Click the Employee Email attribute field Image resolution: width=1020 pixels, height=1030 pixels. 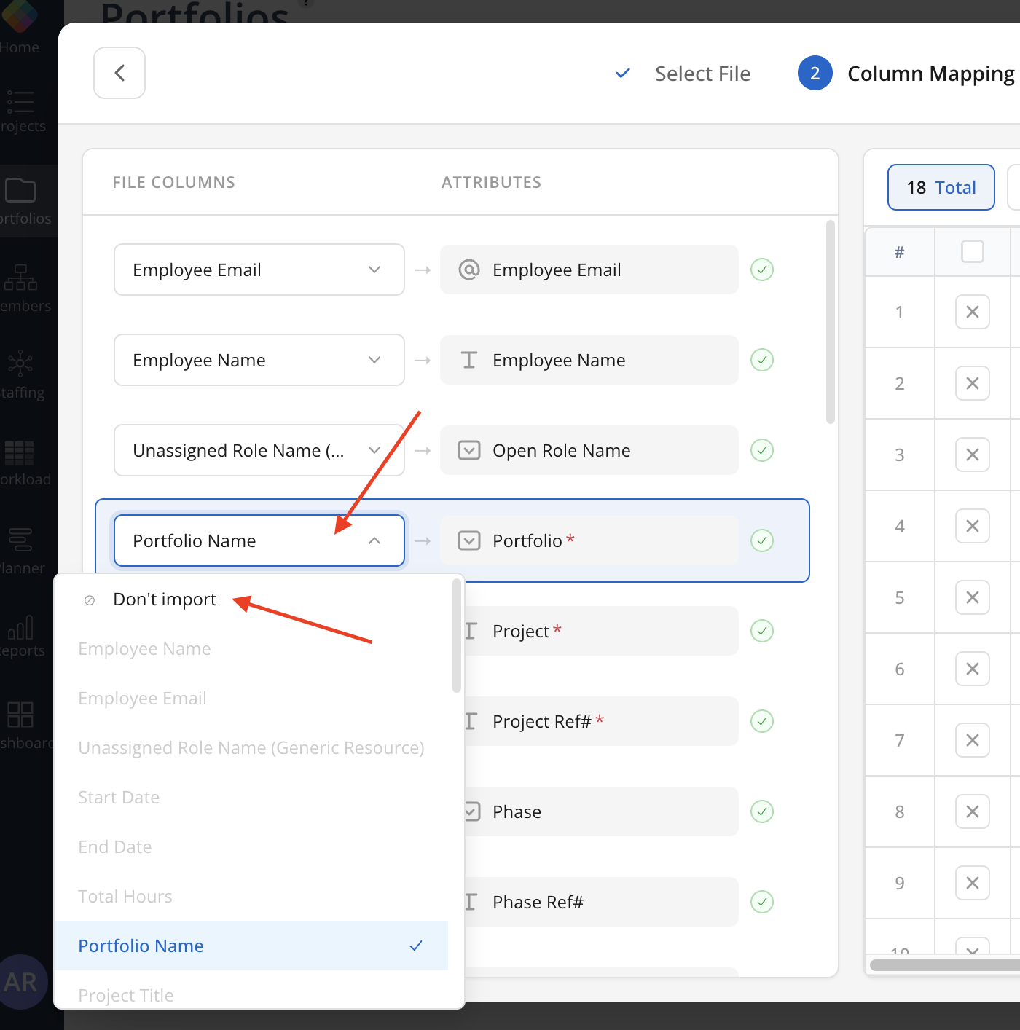tap(589, 270)
